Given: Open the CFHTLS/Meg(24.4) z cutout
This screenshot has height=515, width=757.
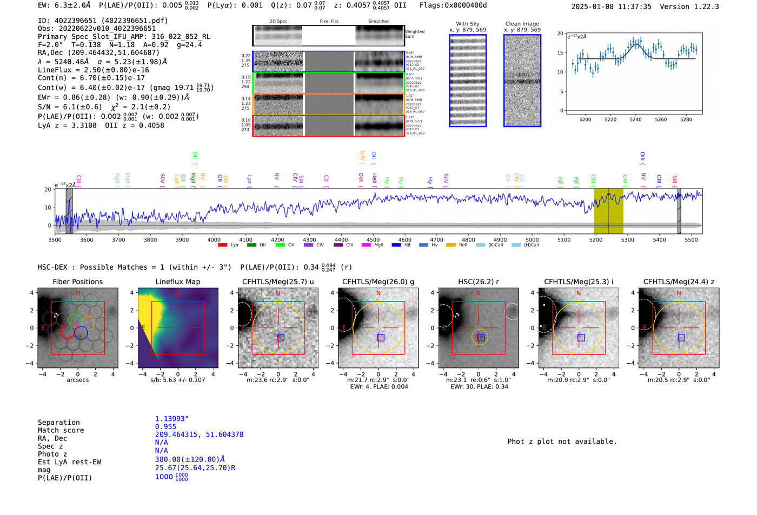Looking at the screenshot, I should click(x=679, y=328).
